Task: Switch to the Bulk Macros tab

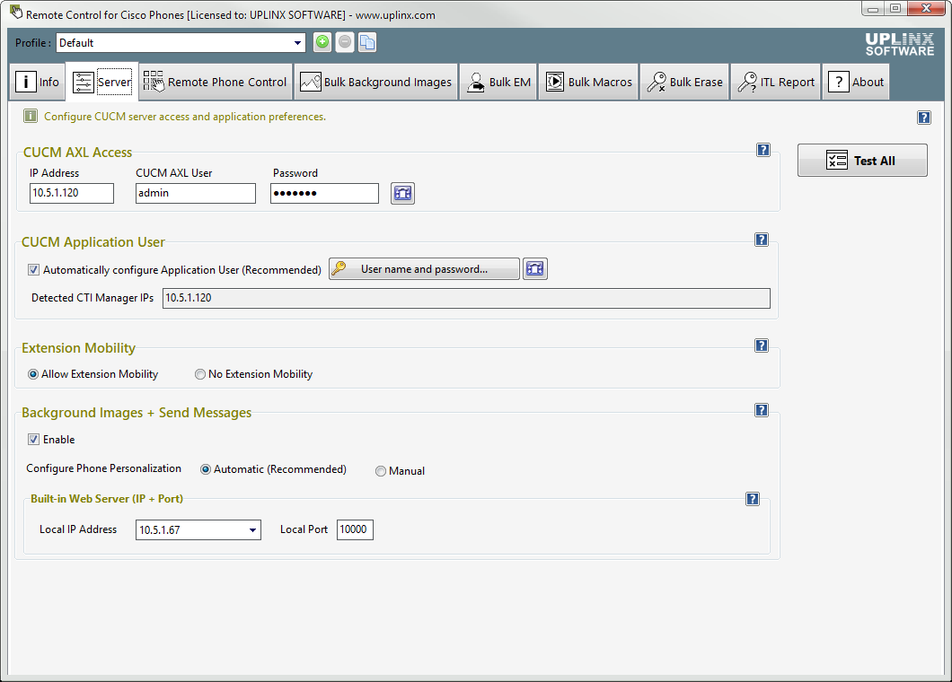Action: (x=588, y=82)
